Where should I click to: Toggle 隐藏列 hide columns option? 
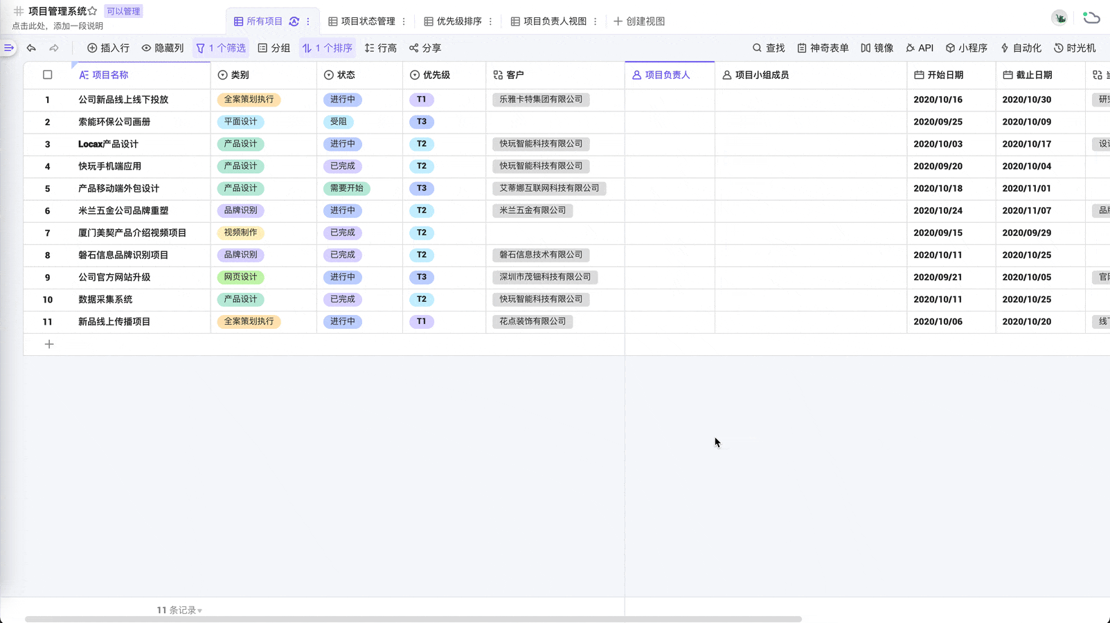point(163,48)
